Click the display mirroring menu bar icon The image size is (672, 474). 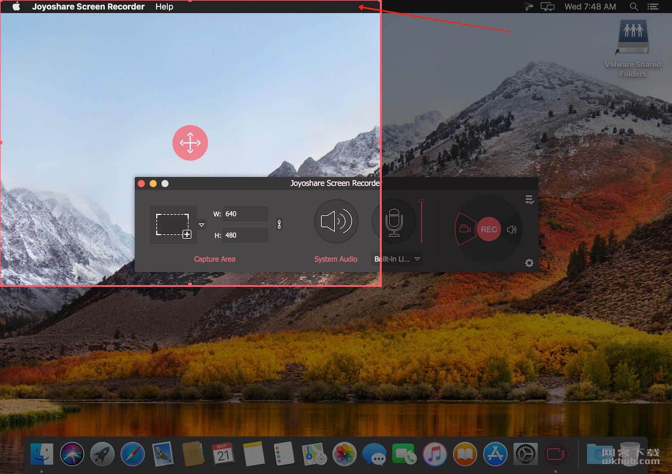click(x=547, y=6)
